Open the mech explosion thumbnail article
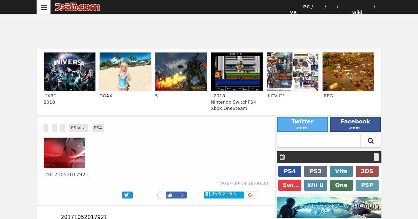 (181, 72)
